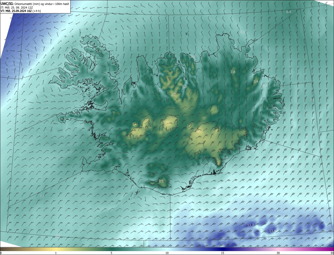Click the color scale tick labeled 50
The width and height of the screenshot is (334, 255).
click(332, 253)
